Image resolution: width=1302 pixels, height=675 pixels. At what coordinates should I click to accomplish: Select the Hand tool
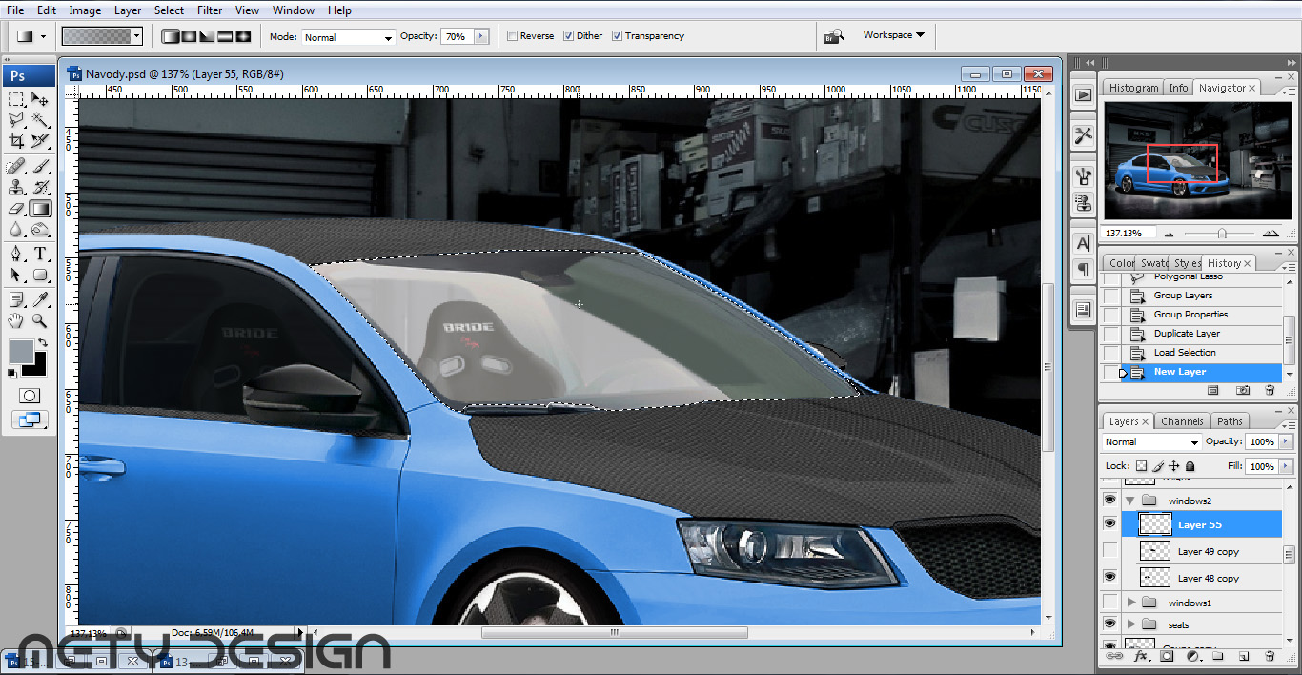pos(16,321)
